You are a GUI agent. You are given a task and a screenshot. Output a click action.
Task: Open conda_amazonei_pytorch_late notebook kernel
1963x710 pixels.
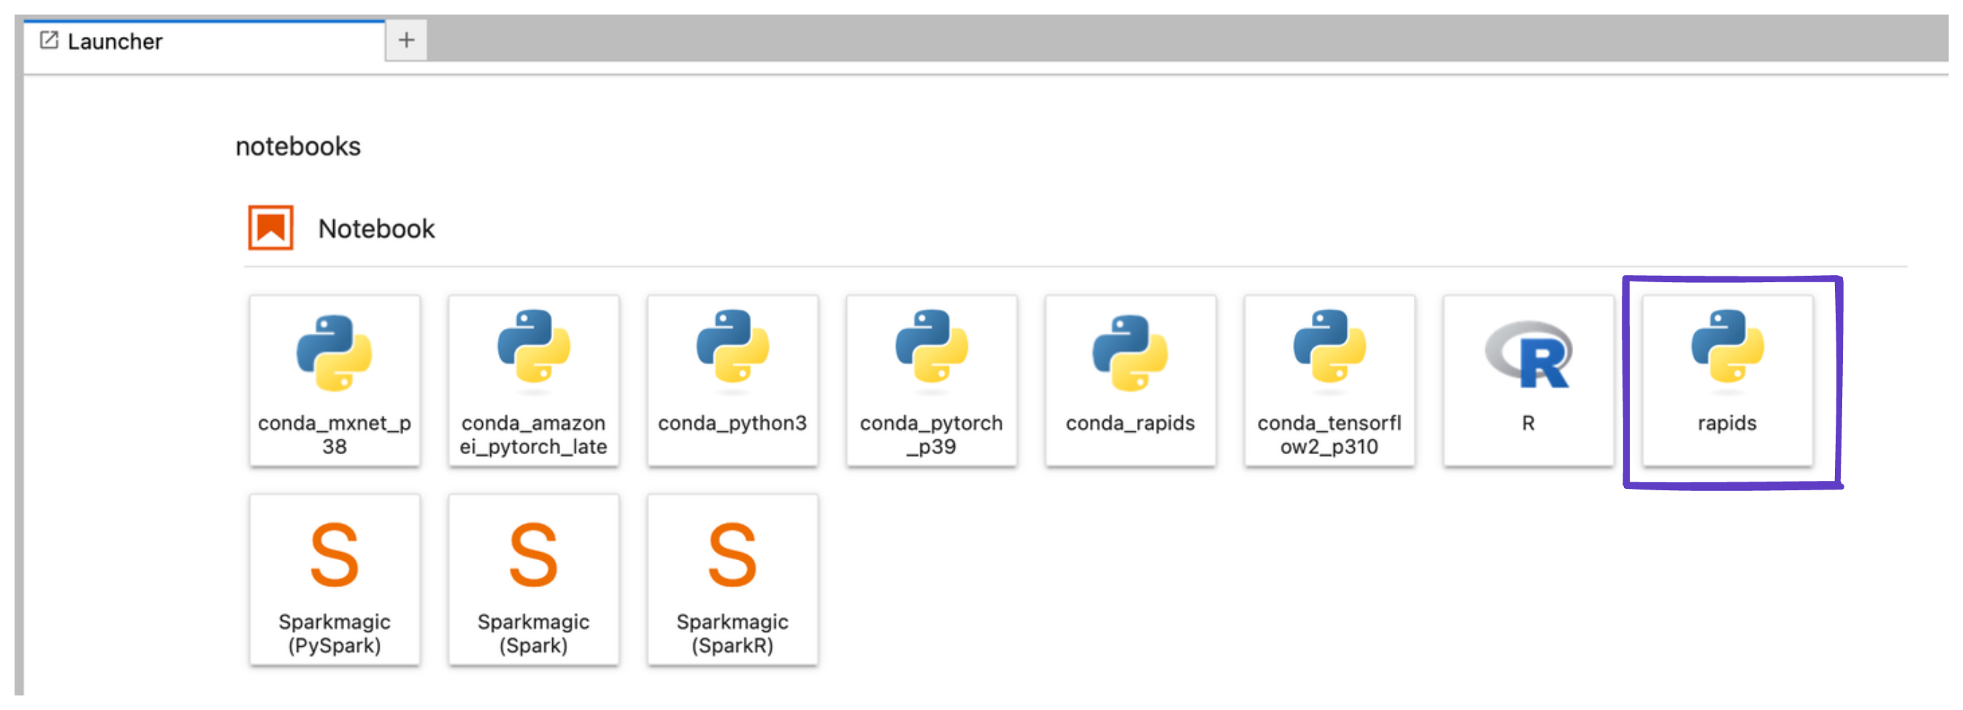coord(533,381)
